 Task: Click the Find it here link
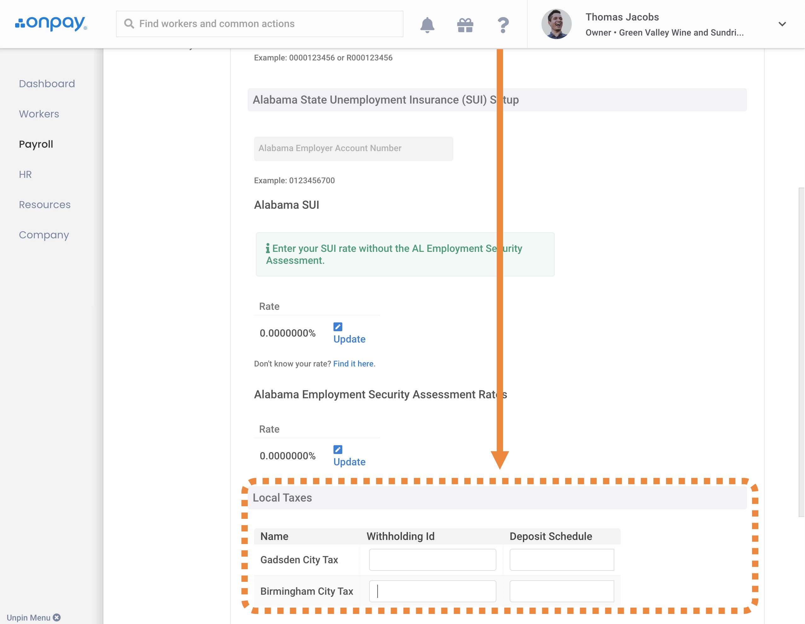point(353,364)
